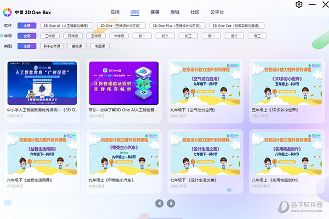Click the 782人学习 count text

260,116
